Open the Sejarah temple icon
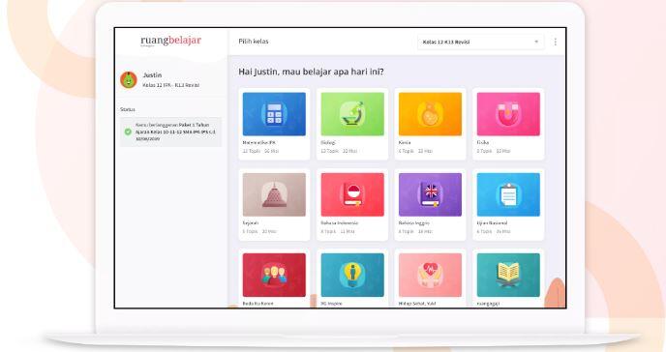 [274, 194]
